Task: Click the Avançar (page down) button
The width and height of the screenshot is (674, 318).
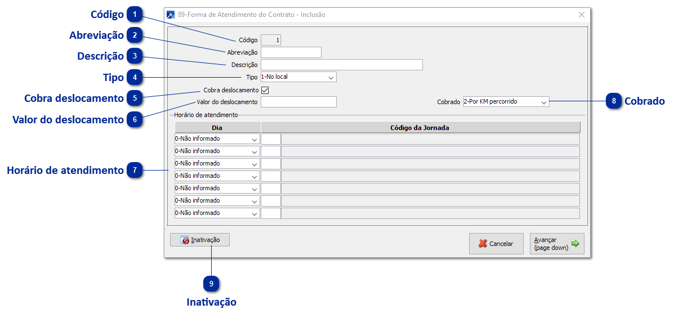Action: [x=557, y=244]
